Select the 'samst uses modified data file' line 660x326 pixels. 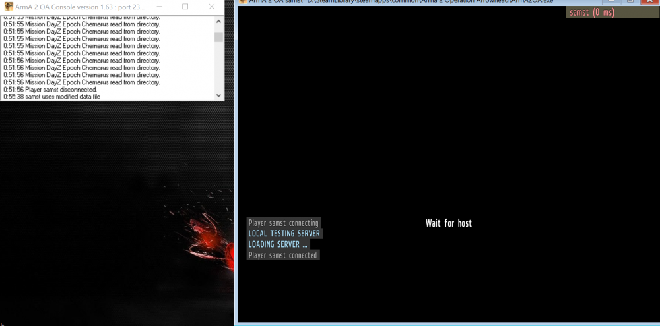point(51,97)
